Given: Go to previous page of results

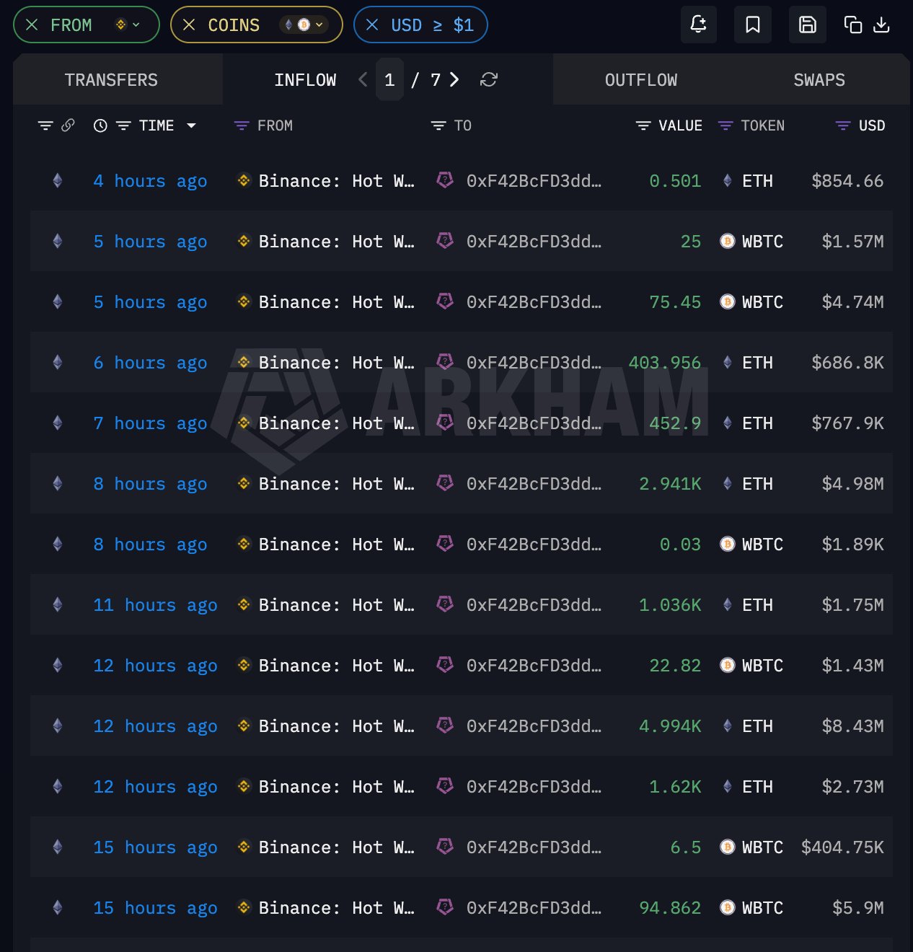Looking at the screenshot, I should 363,79.
